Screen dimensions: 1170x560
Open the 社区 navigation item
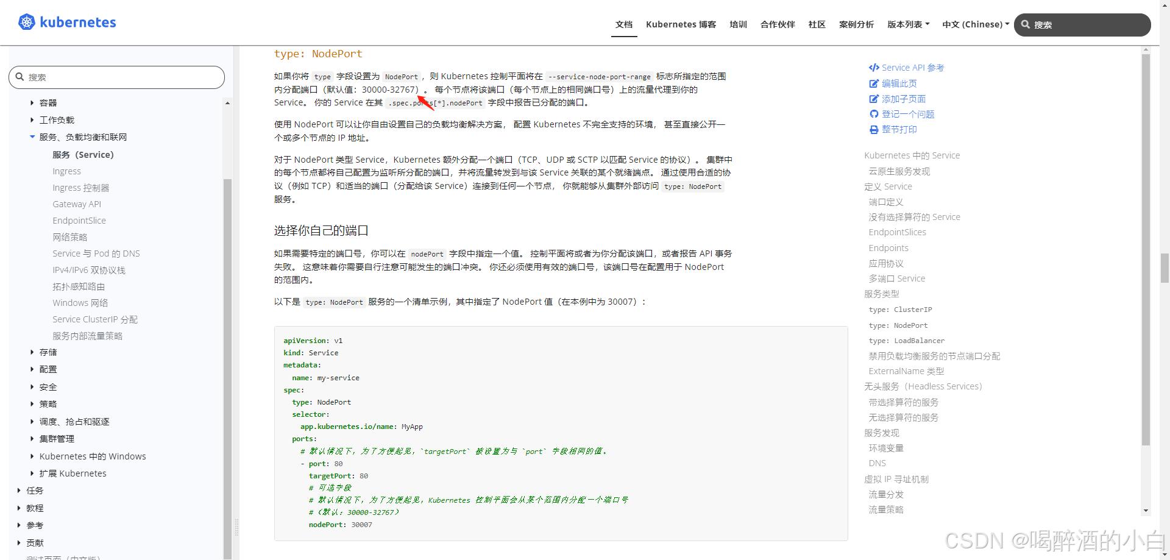pos(817,24)
